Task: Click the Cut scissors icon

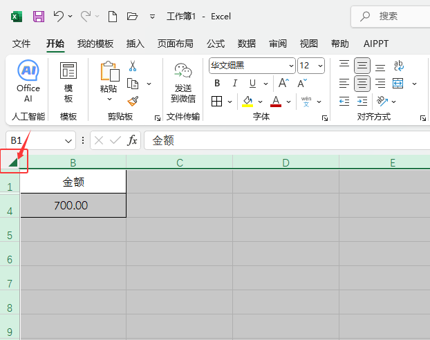Action: pyautogui.click(x=133, y=66)
